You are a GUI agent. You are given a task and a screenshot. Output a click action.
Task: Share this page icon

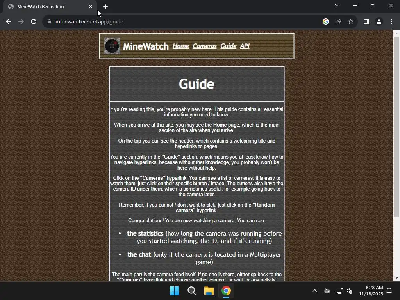point(338,22)
